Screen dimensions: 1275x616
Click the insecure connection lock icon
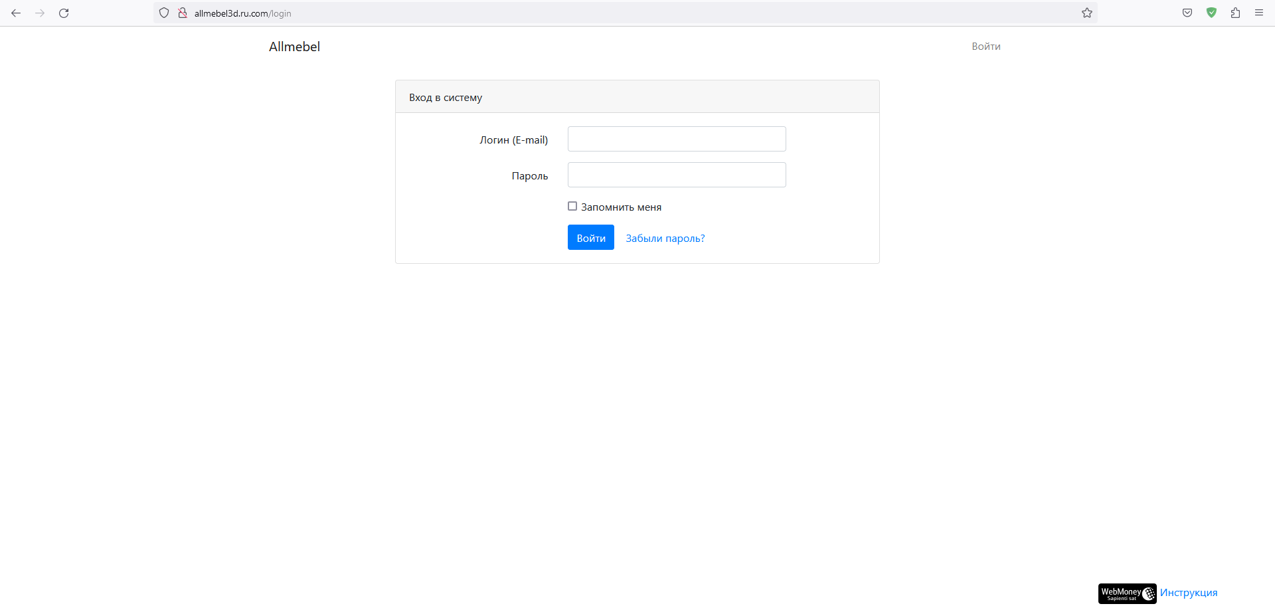183,13
